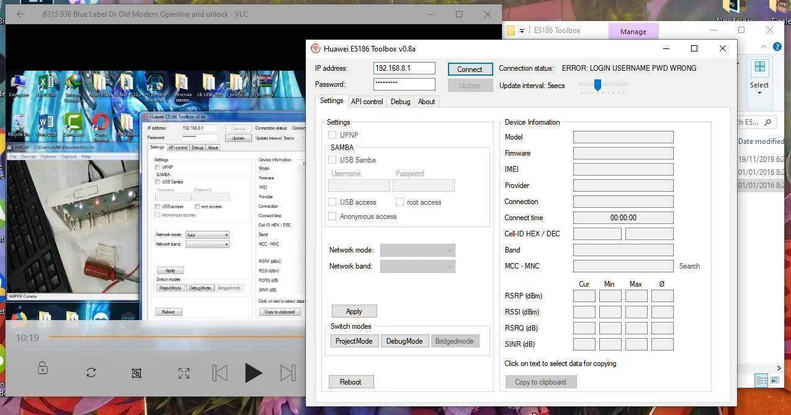Toggle the VLC repeat loop icon
The height and width of the screenshot is (415, 791).
point(91,373)
